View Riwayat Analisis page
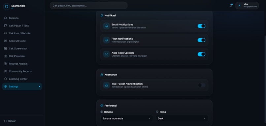Image resolution: width=266 pixels, height=126 pixels. (22, 64)
